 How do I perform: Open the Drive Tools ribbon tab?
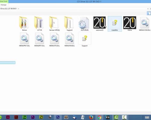(4, 1)
